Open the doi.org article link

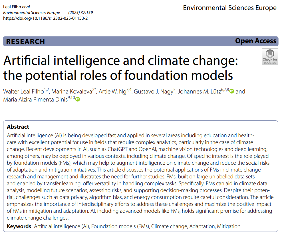click(x=45, y=18)
